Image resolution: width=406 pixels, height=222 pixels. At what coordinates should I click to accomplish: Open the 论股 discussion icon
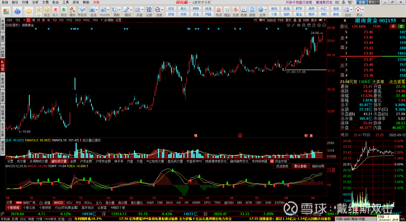(x=149, y=10)
